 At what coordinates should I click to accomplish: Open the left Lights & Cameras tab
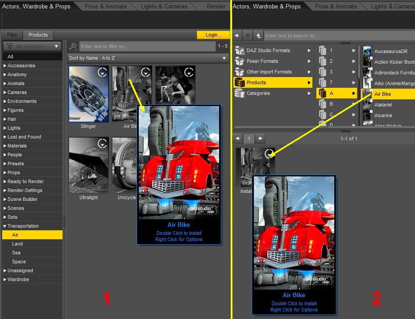pos(164,6)
